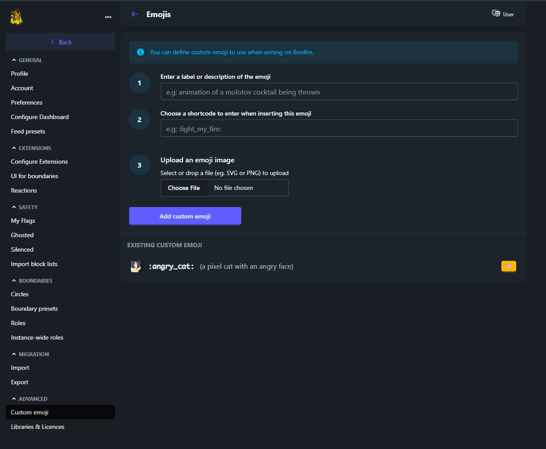The width and height of the screenshot is (546, 449).
Task: Collapse the Migration section chevron
Action: 14,354
